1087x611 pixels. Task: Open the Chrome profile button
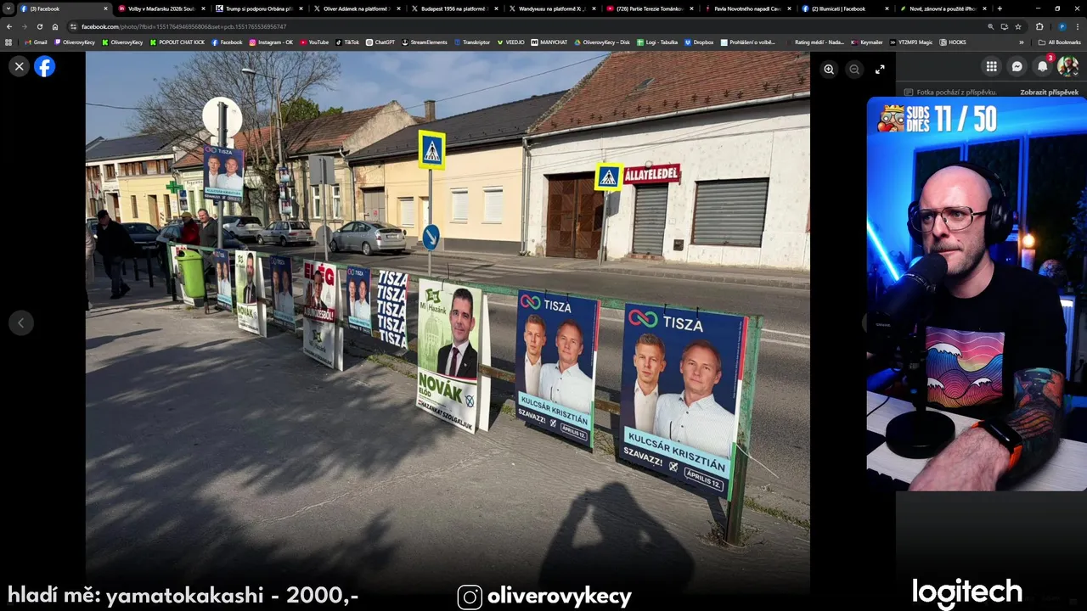[x=1062, y=26]
